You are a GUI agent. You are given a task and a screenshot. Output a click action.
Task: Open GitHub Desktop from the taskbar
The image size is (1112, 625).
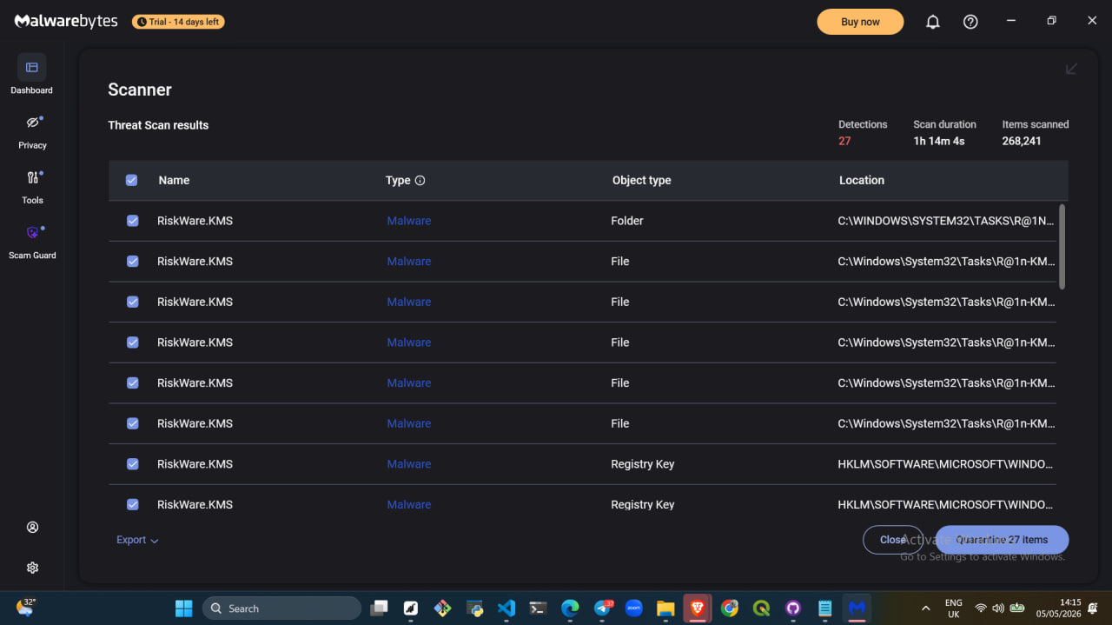click(793, 608)
